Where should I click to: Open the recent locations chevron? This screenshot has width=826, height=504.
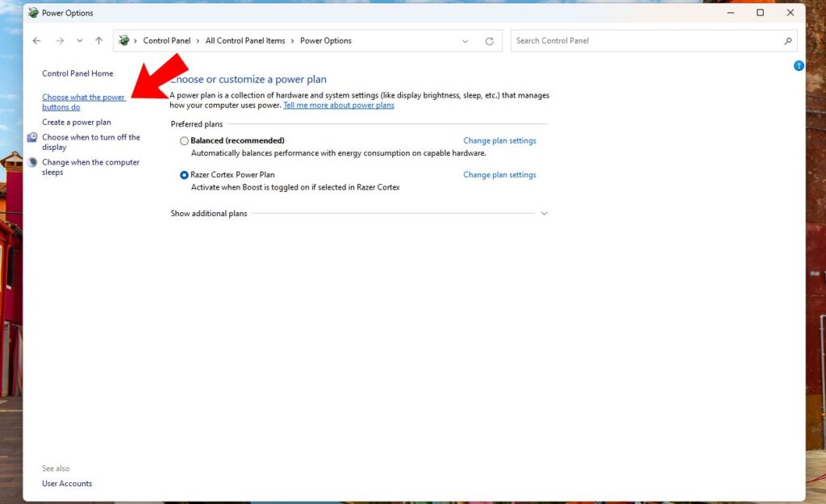80,40
